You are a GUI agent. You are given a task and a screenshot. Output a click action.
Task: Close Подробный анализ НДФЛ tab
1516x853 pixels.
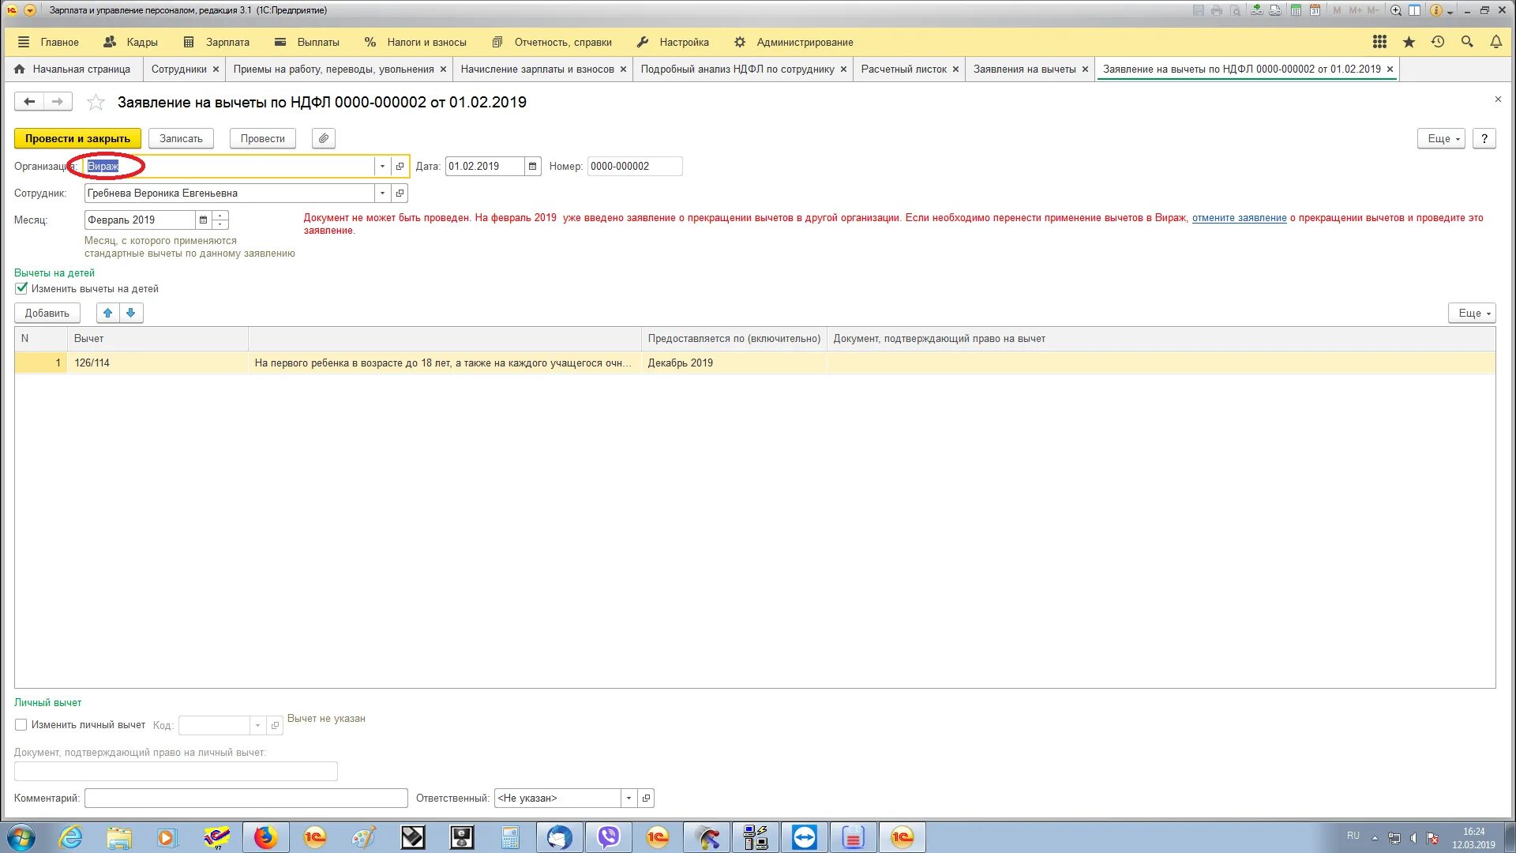(843, 70)
